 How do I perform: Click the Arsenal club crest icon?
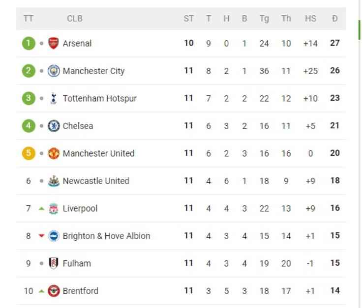click(x=53, y=43)
